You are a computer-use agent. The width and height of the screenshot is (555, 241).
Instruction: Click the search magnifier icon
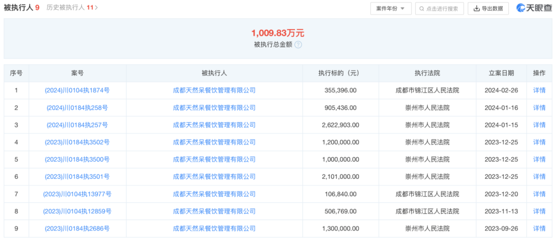pyautogui.click(x=421, y=8)
